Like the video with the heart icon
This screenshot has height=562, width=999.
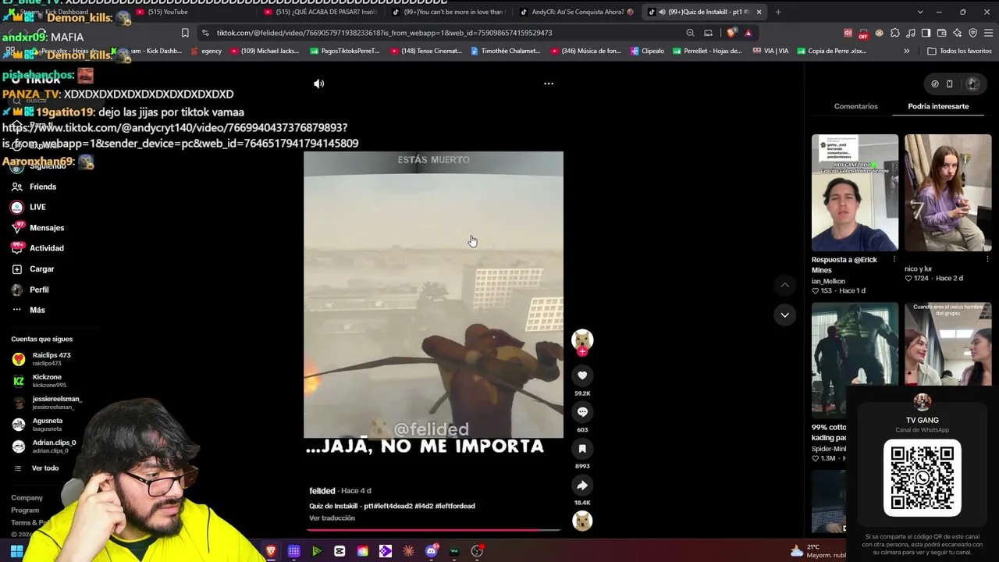(x=582, y=375)
